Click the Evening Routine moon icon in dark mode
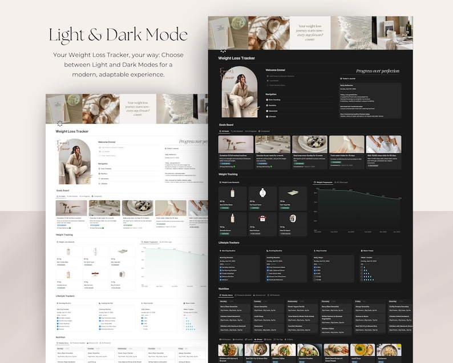453x363 pixels. coord(268,251)
